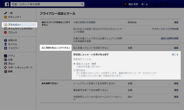Click アクティビティログを利用 link
Screen dimensions: 184x110
165,29
